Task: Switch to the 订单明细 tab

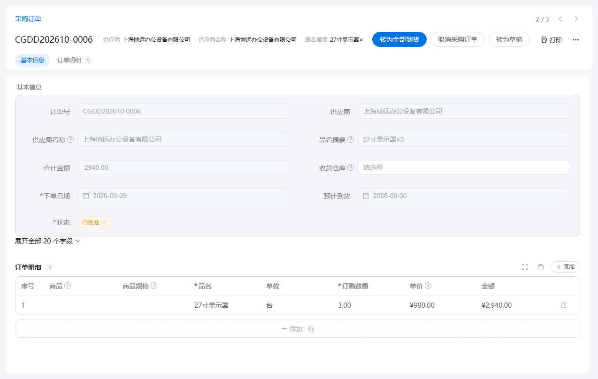Action: coord(74,60)
